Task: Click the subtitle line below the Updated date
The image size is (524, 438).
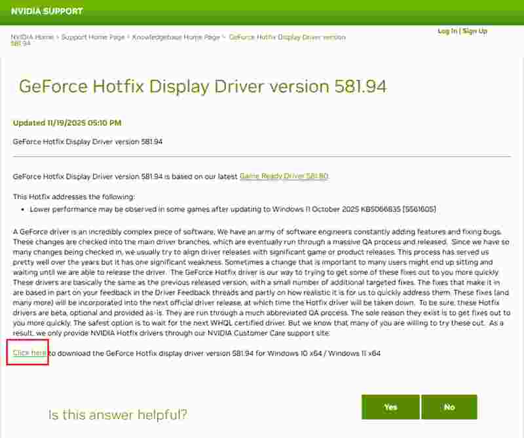Action: coord(88,141)
